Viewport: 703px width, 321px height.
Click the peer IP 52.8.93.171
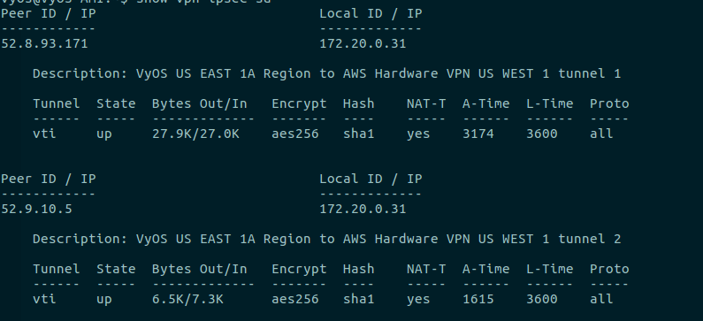(x=44, y=44)
